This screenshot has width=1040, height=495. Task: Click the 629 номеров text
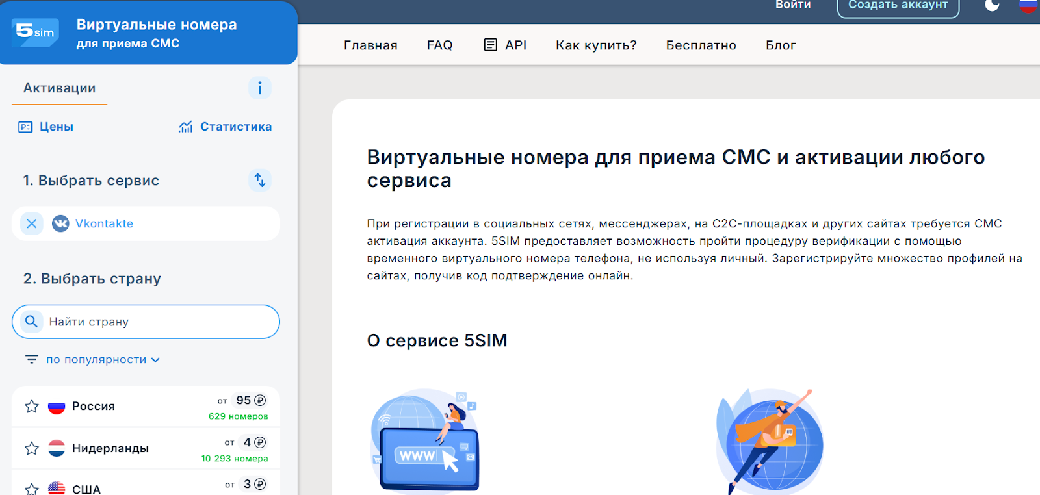(238, 416)
